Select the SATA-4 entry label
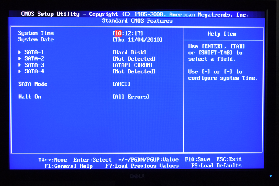The image size is (279, 186). point(34,71)
